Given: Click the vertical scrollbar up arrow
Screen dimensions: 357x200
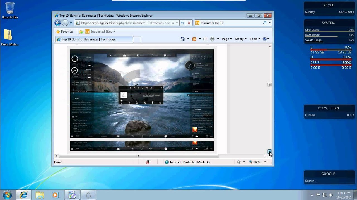Looking at the screenshot, I should point(269,46).
